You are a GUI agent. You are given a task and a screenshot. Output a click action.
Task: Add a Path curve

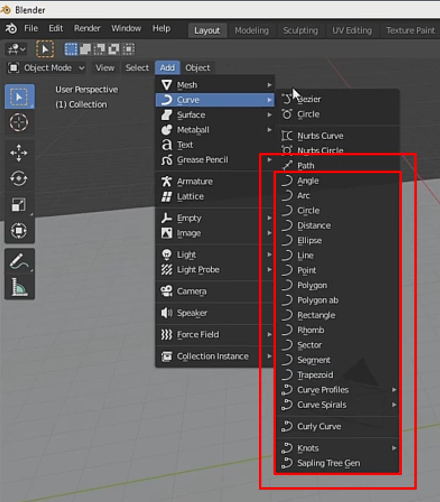click(338, 166)
